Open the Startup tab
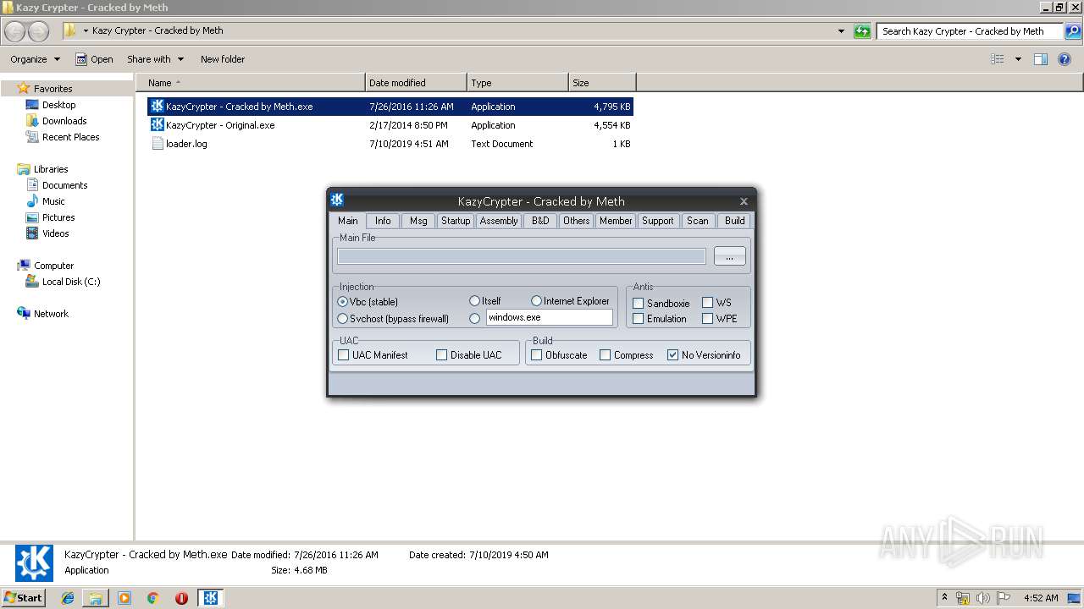1084x609 pixels. 456,221
